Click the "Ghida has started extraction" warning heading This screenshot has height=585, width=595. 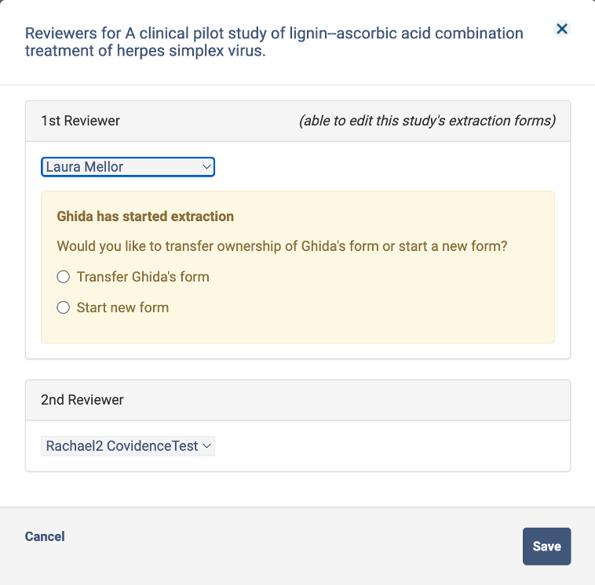point(145,216)
